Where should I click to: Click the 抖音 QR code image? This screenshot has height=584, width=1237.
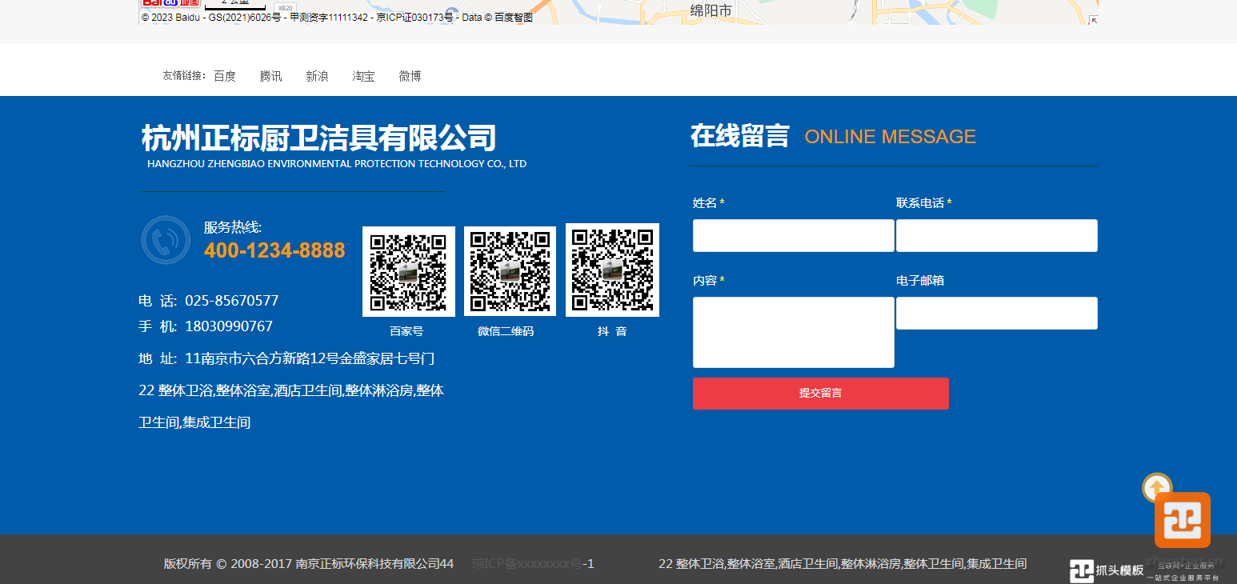click(x=612, y=270)
